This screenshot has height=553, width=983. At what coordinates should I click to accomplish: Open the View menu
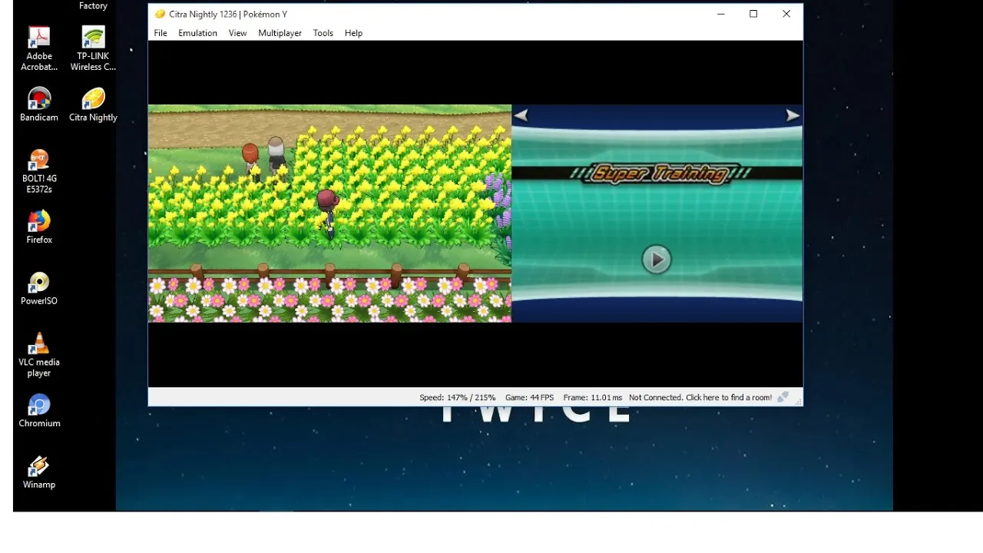pos(237,33)
